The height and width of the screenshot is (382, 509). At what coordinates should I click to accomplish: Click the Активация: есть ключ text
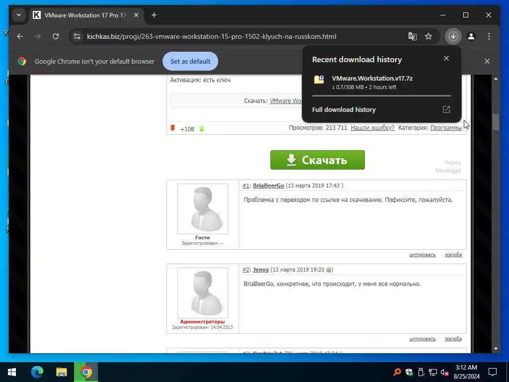click(x=200, y=80)
